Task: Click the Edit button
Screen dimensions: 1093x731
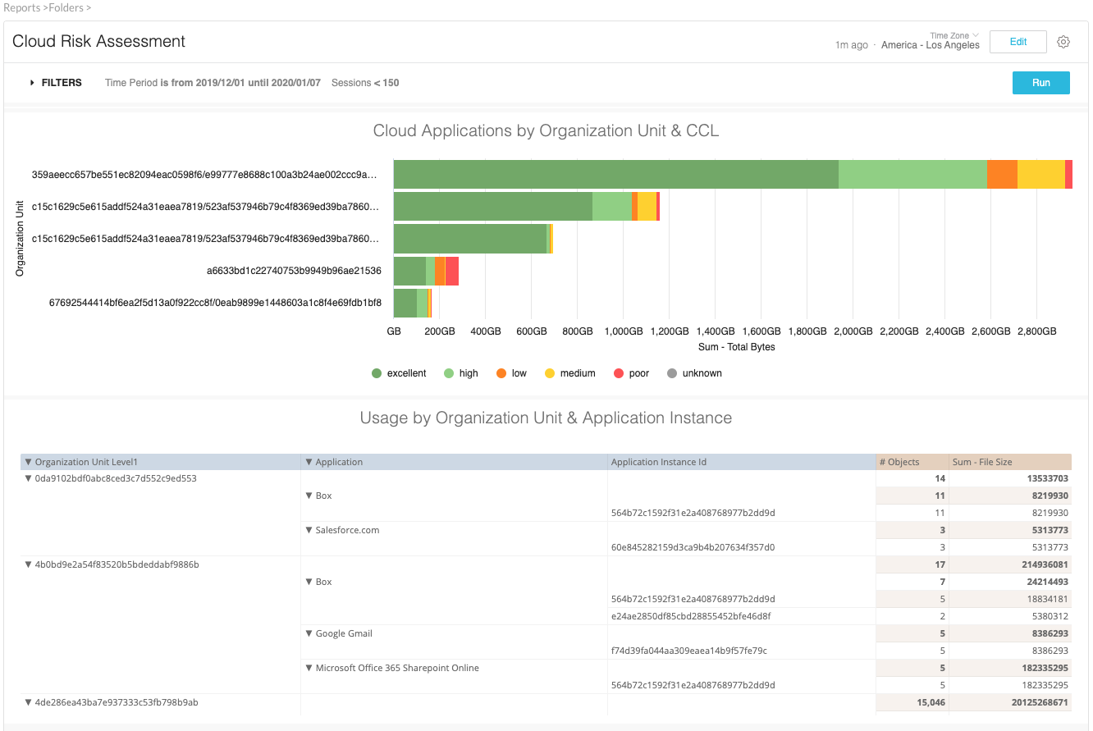Action: point(1018,42)
